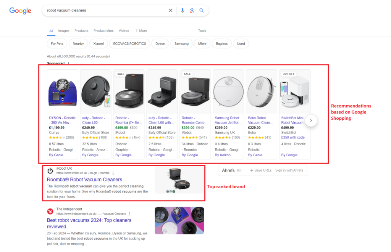Filter by the Miele chip

(x=202, y=43)
